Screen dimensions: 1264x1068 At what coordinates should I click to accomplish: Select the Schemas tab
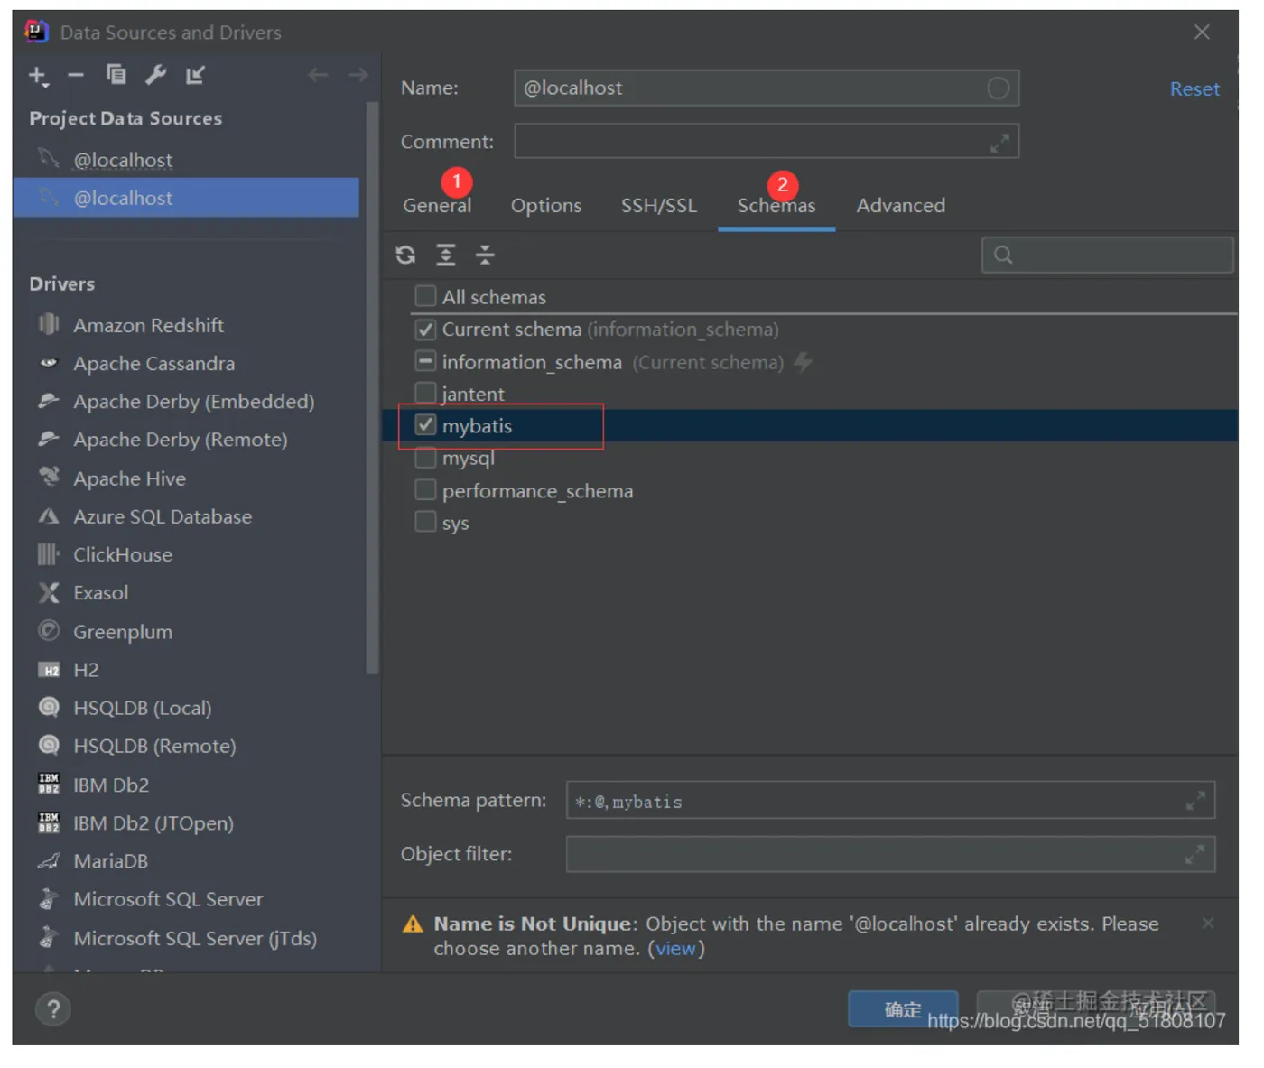776,206
